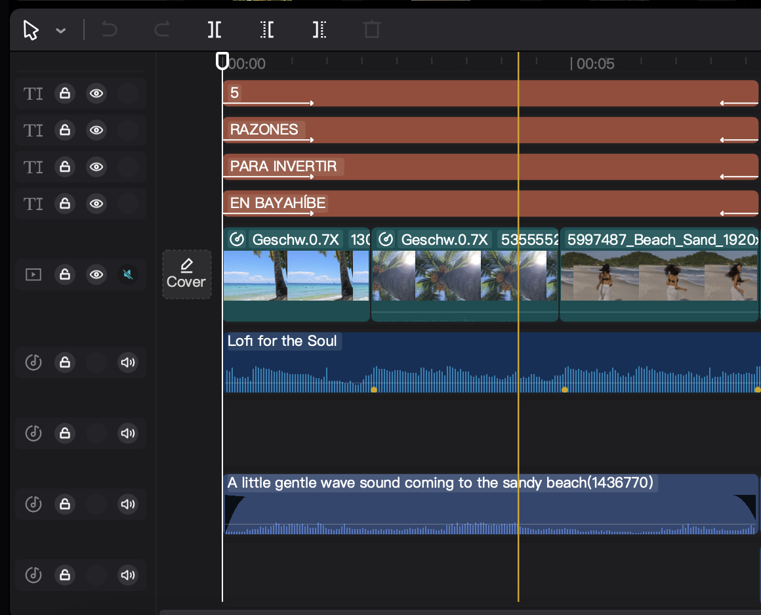
Task: Unmute the main video track audio
Action: click(x=129, y=274)
